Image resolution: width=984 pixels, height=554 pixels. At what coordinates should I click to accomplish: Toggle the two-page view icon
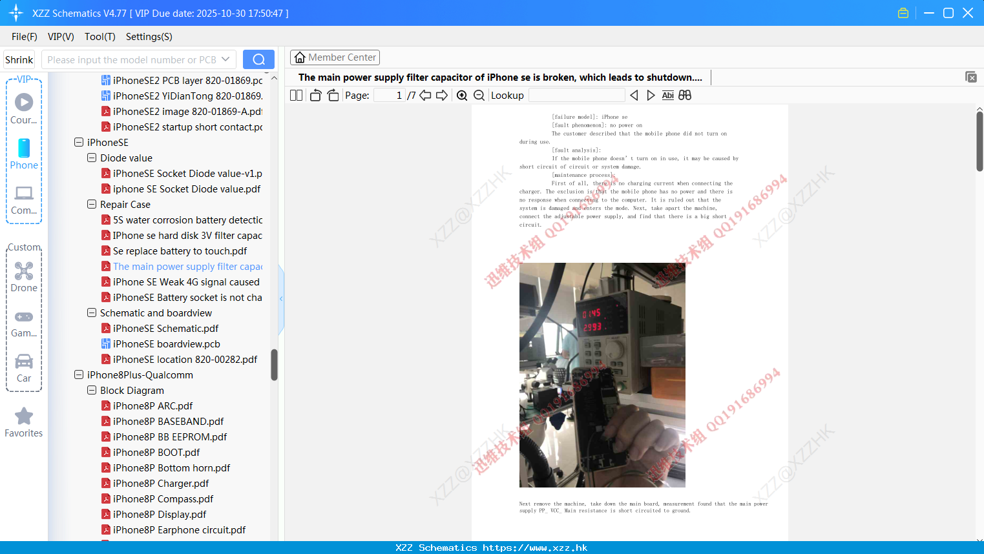pyautogui.click(x=296, y=96)
